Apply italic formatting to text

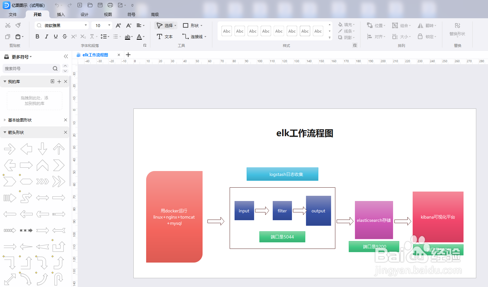click(x=46, y=36)
